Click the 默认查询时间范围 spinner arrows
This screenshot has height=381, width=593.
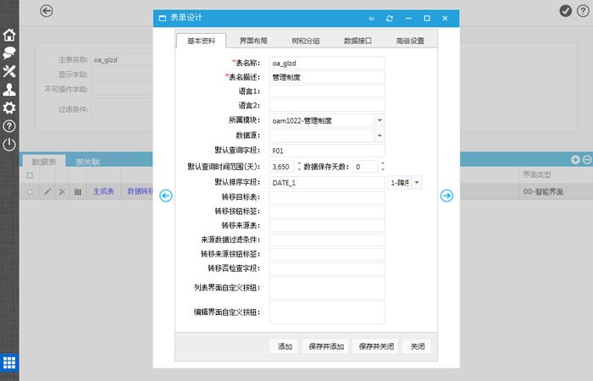[x=299, y=166]
